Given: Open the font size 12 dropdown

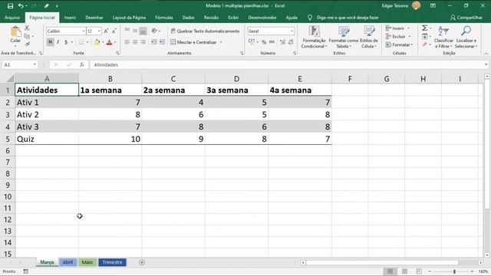Looking at the screenshot, I should 99,31.
